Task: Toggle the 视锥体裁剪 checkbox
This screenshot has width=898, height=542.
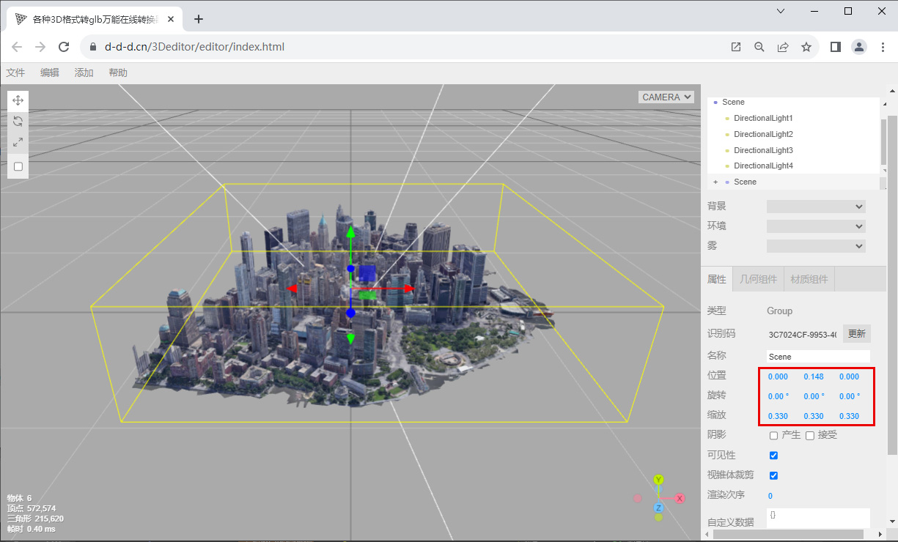Action: click(x=773, y=475)
